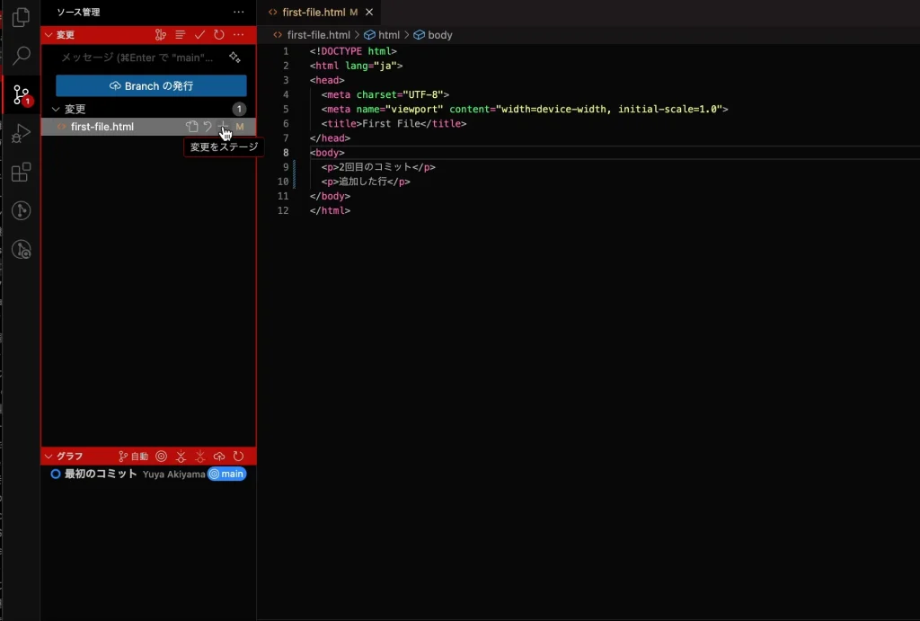The height and width of the screenshot is (621, 920).
Task: Click the M modified status letter
Action: click(x=240, y=126)
